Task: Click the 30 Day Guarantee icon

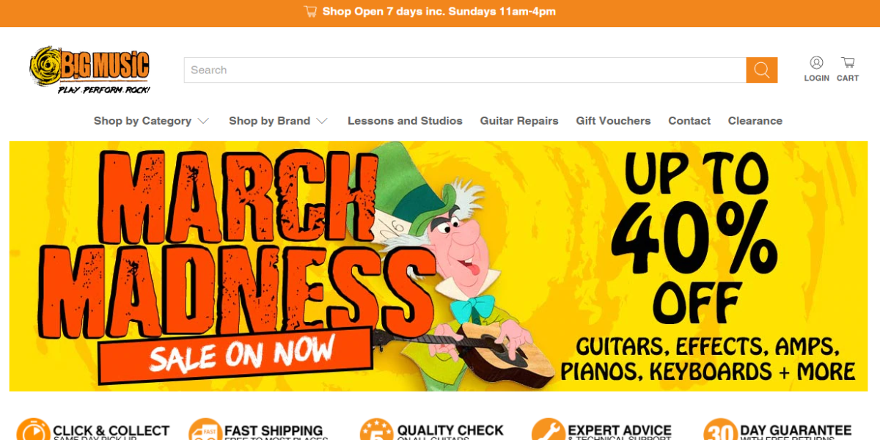Action: [x=719, y=430]
